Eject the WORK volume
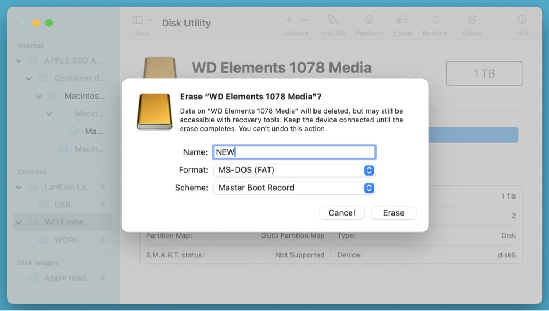This screenshot has width=549, height=311. (103, 240)
